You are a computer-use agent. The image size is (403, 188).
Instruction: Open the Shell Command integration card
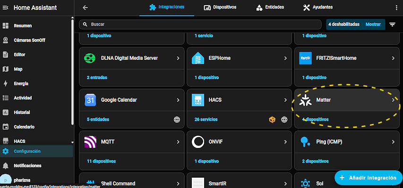pos(132,180)
